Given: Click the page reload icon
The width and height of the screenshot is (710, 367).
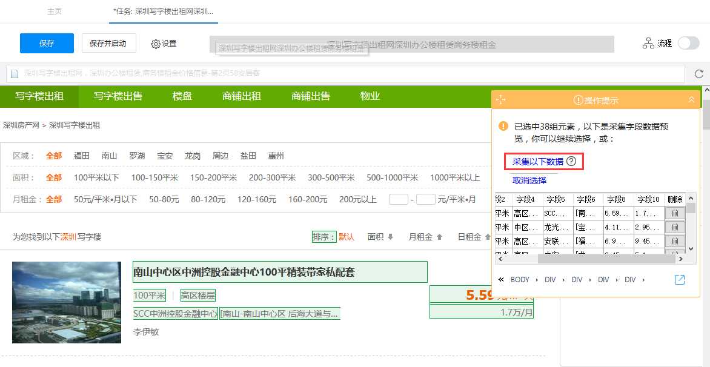Looking at the screenshot, I should tap(698, 74).
